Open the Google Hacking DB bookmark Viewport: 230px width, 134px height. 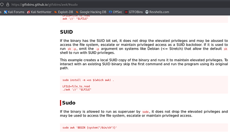pyautogui.click(x=91, y=12)
